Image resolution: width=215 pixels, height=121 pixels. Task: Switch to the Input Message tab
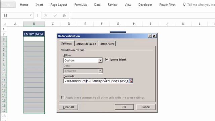pos(86,44)
